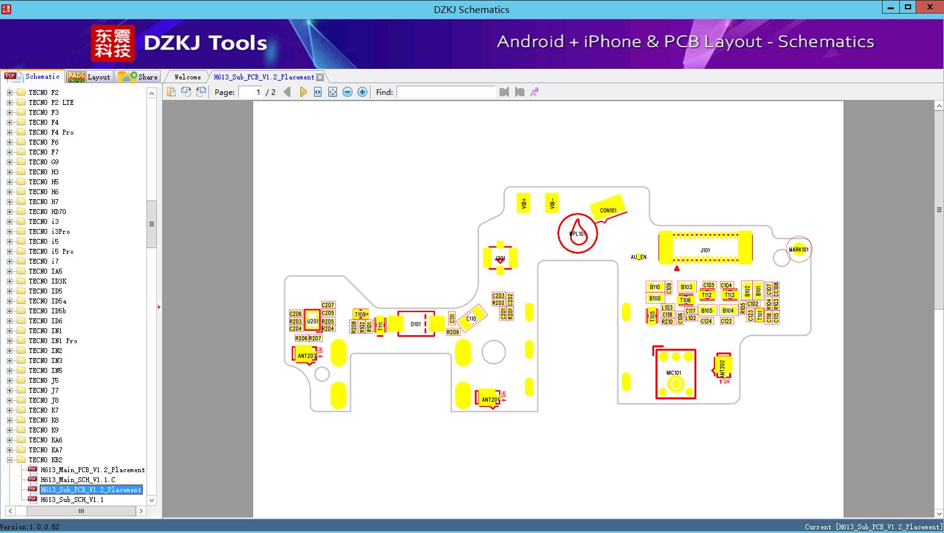Collapse the TECNO KB2 folder
This screenshot has height=533, width=944.
tap(9, 460)
